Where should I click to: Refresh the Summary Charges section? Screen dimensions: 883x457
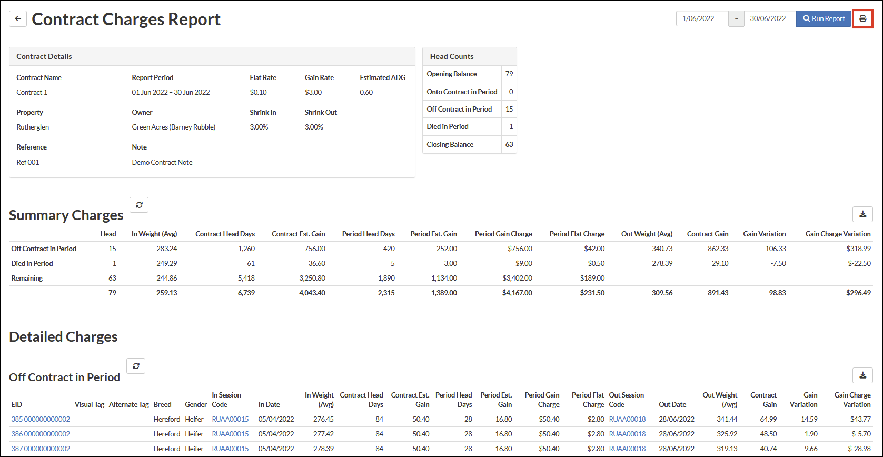tap(139, 205)
